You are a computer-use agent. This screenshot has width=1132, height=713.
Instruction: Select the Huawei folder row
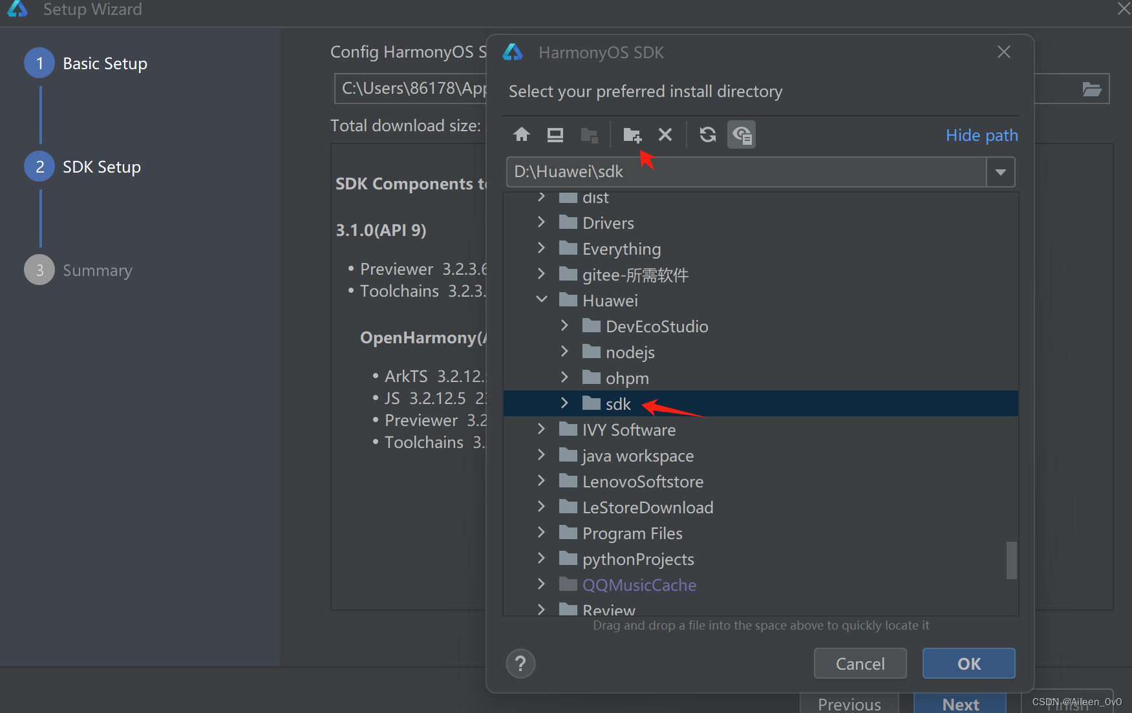click(761, 300)
